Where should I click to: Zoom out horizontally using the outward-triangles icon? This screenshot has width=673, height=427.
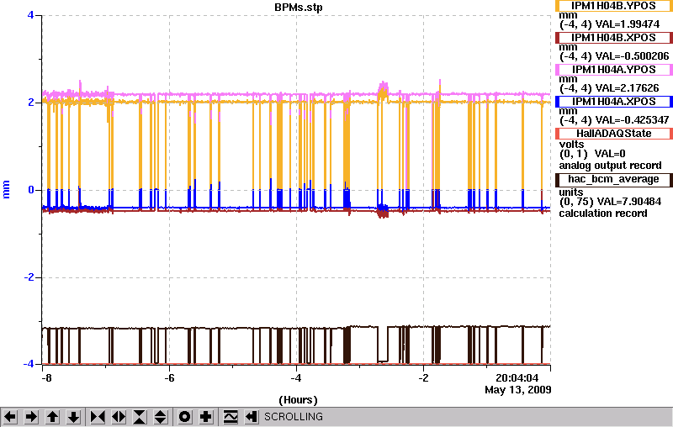point(119,417)
